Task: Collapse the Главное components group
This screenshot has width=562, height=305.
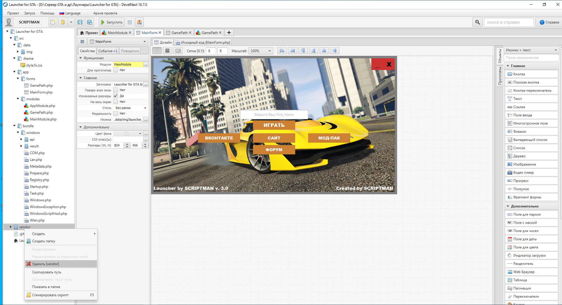Action: 508,66
